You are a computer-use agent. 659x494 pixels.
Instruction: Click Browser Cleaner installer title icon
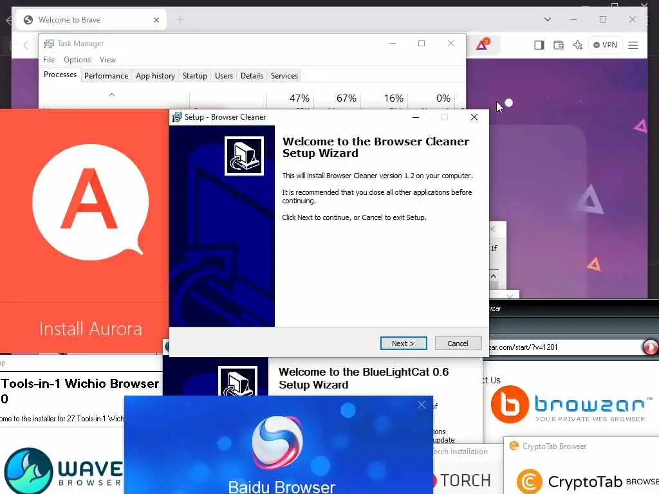point(176,117)
